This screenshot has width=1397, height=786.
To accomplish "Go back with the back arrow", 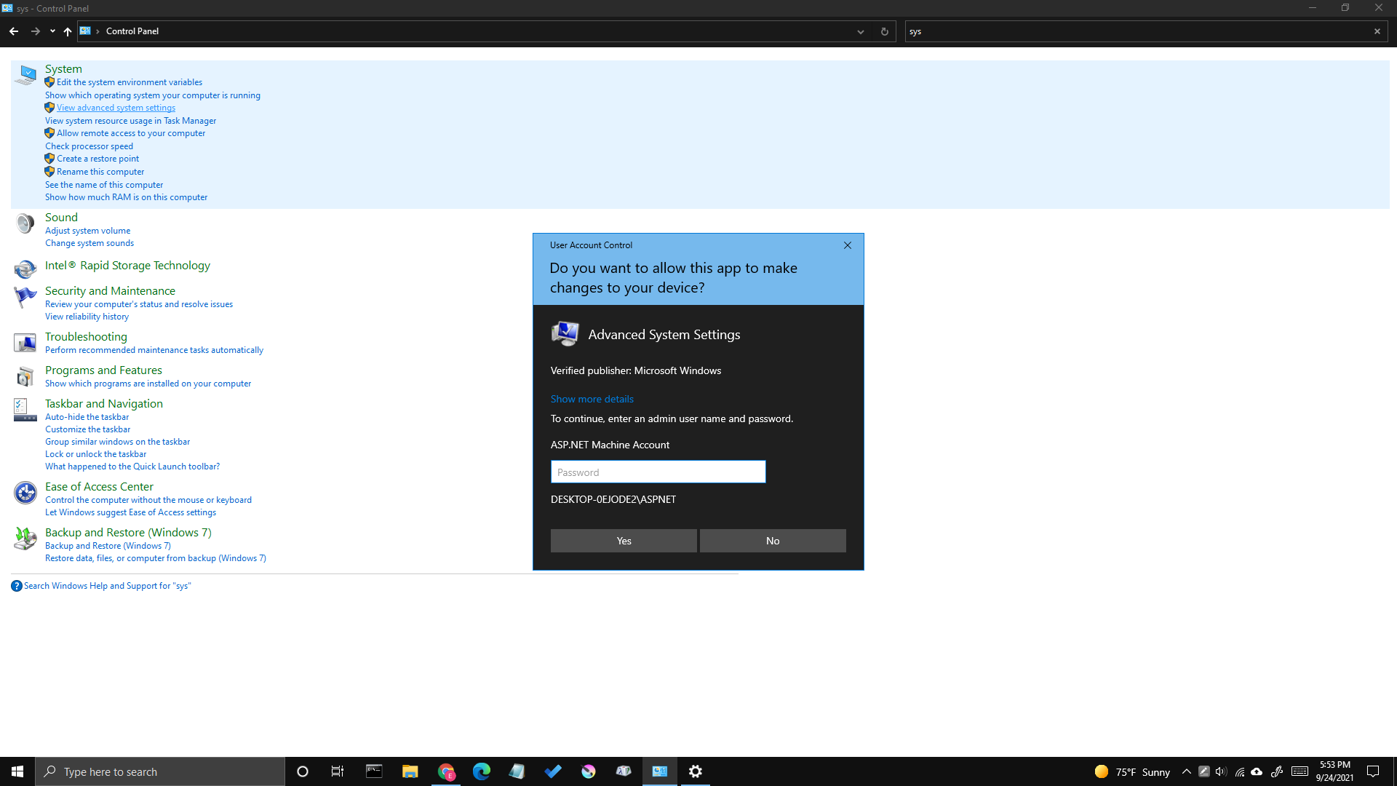I will click(x=14, y=31).
